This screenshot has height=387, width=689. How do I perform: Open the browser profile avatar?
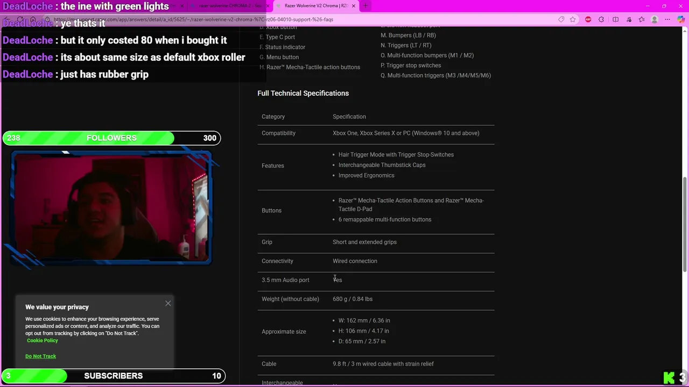click(x=655, y=19)
